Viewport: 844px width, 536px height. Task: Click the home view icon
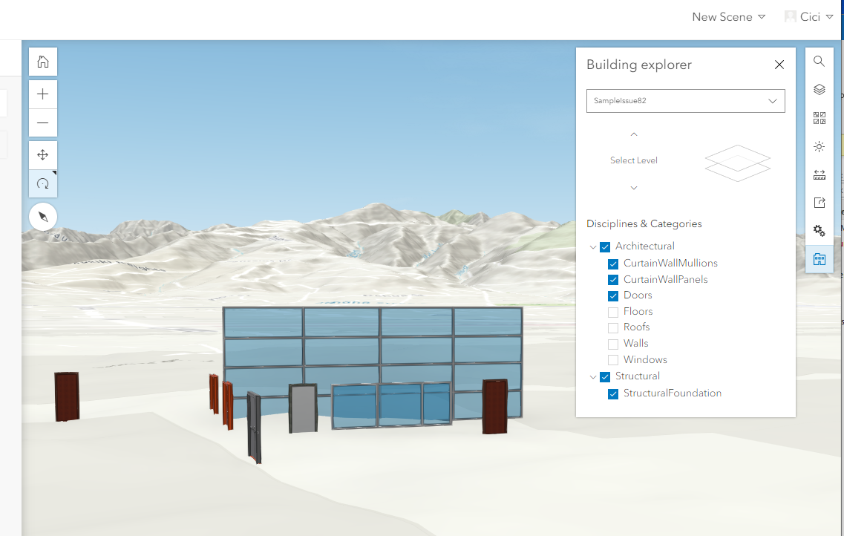click(x=42, y=62)
